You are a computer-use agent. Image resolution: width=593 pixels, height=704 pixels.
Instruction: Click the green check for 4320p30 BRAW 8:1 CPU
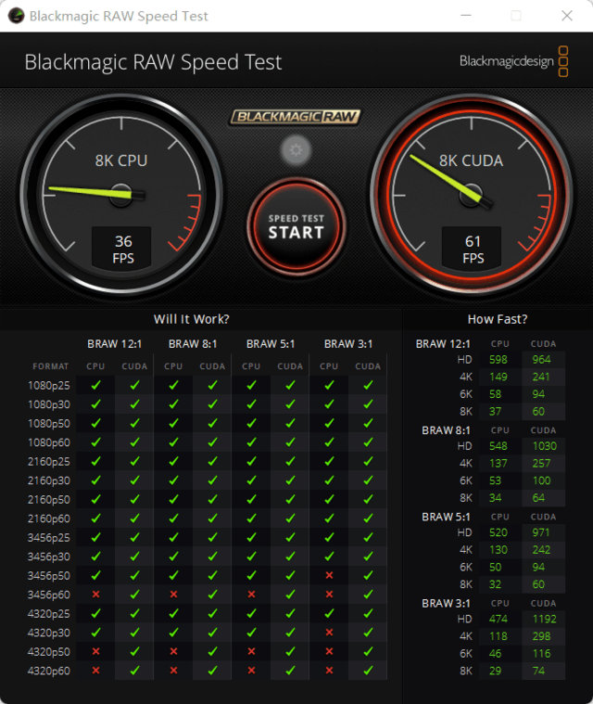click(173, 633)
